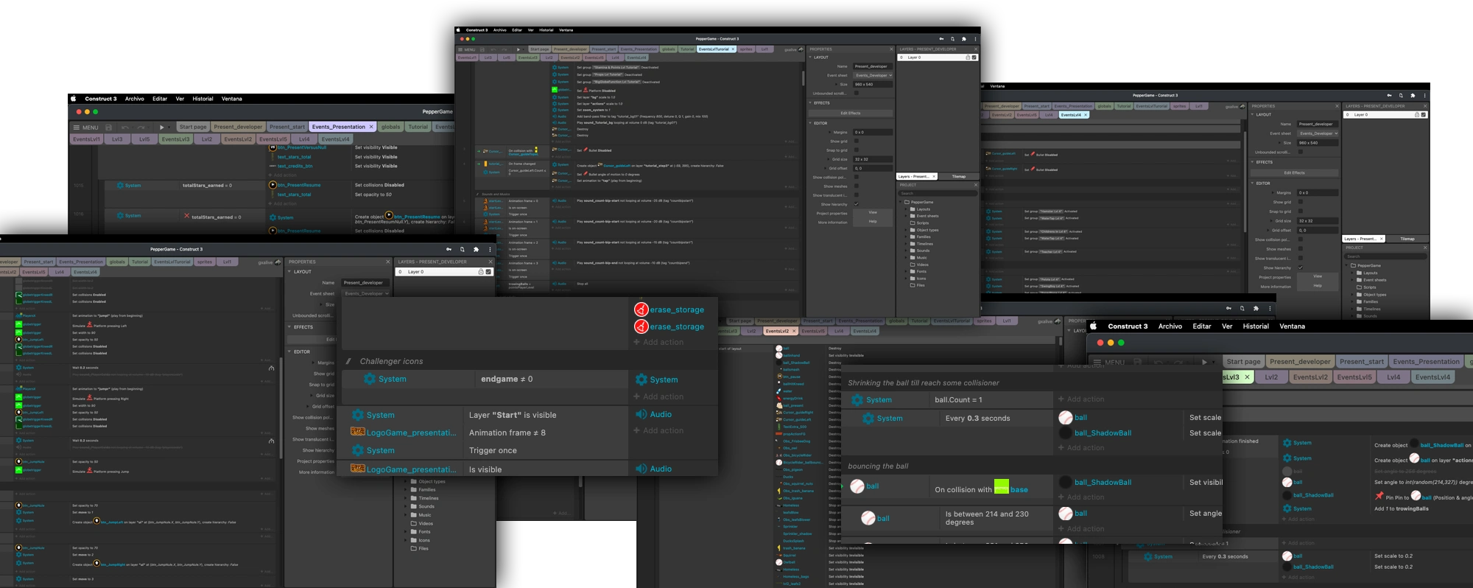Click Help button in right window Properties

click(x=1318, y=286)
